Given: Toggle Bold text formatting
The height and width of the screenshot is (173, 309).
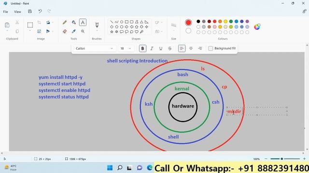Looking at the screenshot, I should click(x=142, y=49).
